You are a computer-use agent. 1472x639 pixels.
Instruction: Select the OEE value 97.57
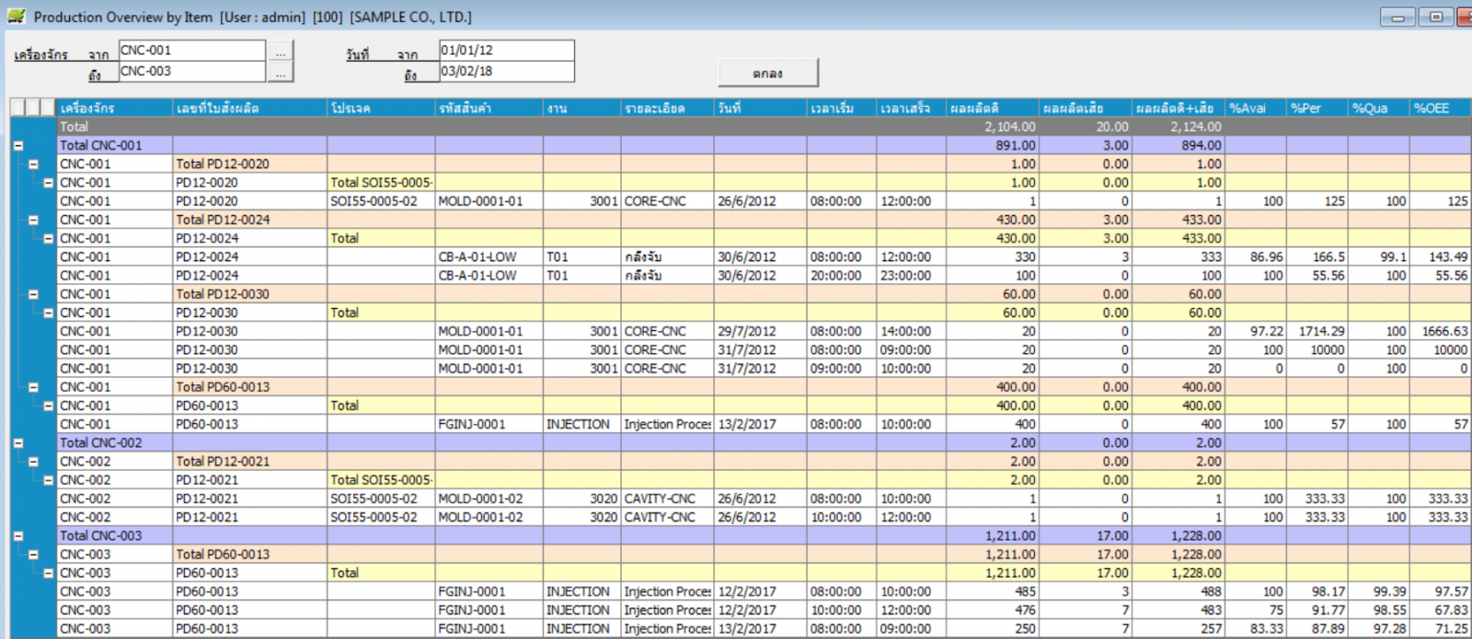point(1440,592)
